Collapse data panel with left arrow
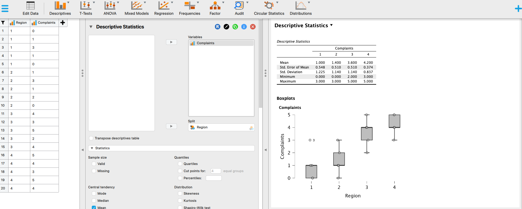 point(83,150)
